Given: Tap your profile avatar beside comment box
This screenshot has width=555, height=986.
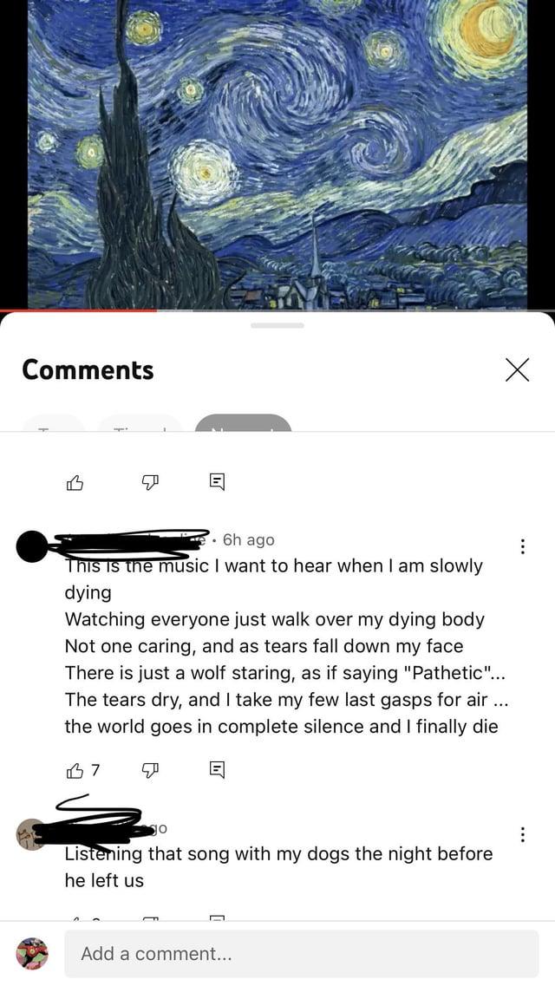Looking at the screenshot, I should (x=32, y=954).
